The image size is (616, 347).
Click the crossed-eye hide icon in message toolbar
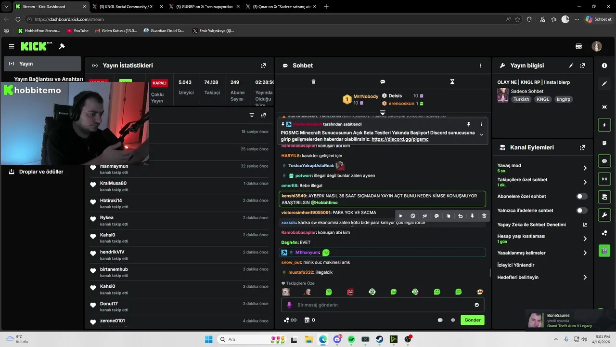click(x=424, y=216)
